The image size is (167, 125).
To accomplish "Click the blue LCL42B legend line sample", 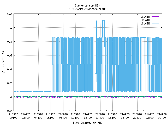I will [155, 23].
